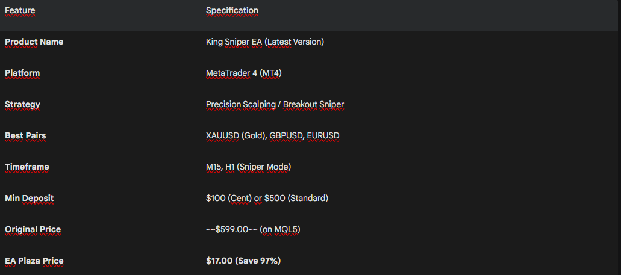This screenshot has height=275, width=621.
Task: Click Precision Scalping / Breakout Sniper text
Action: [x=275, y=105]
